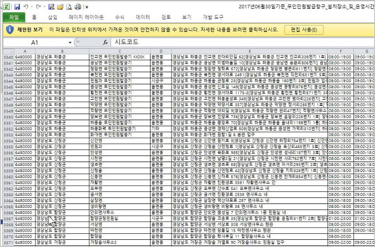Viewport: 375px width, 247px height.
Task: Click the Excel application logo icon
Action: point(7,7)
